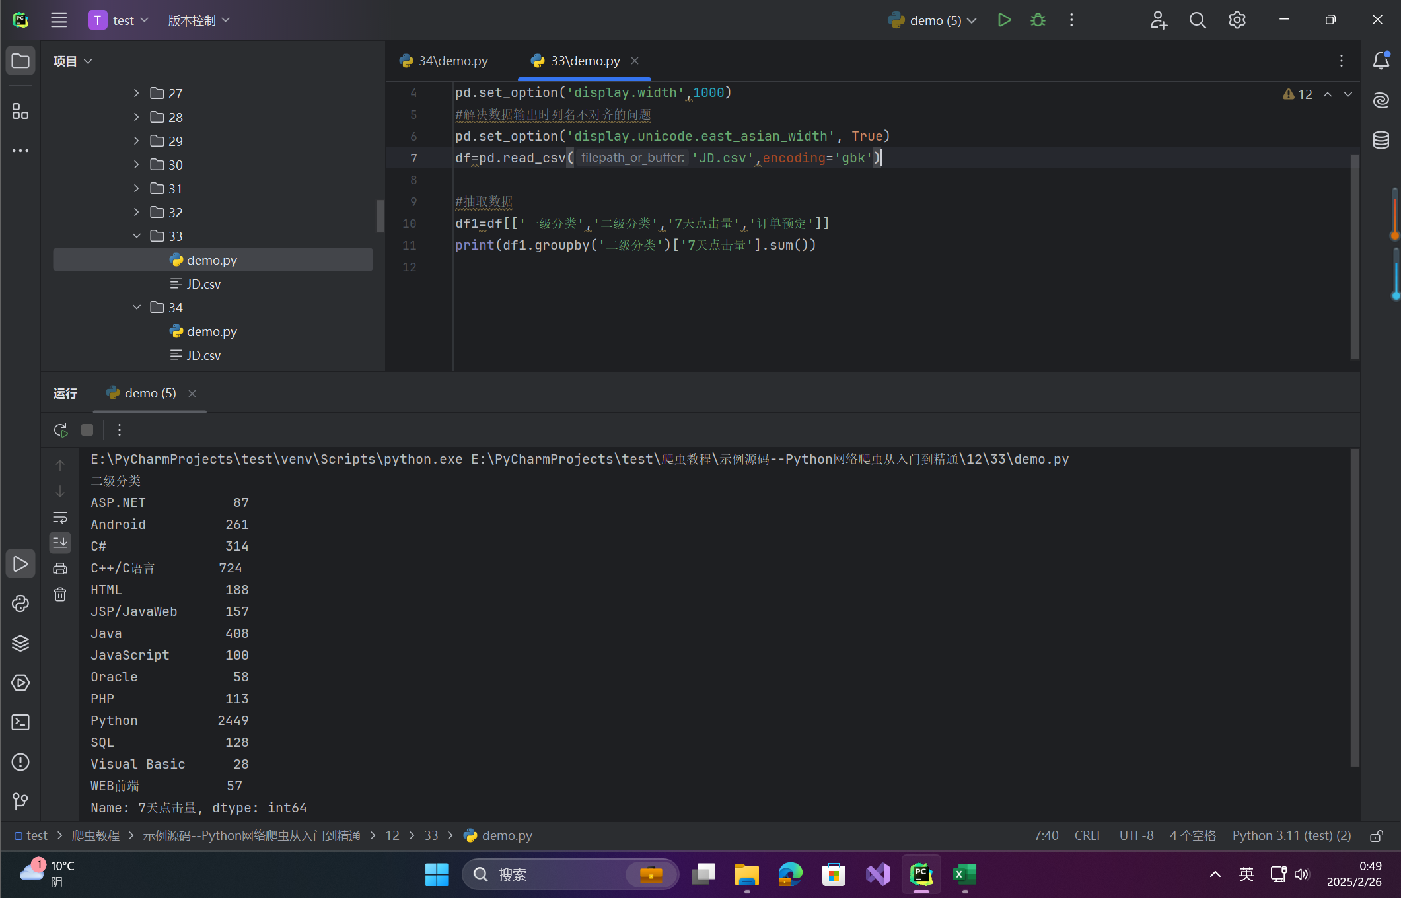Rerun demo (5) in run panel

[x=61, y=430]
